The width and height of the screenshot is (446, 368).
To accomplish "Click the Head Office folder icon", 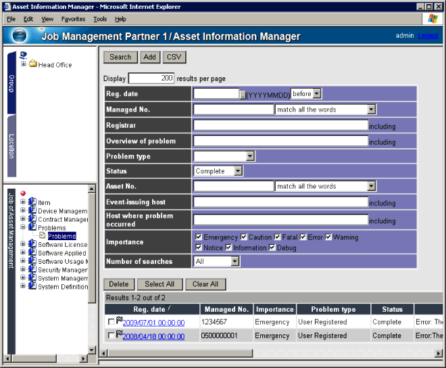I will coord(32,64).
